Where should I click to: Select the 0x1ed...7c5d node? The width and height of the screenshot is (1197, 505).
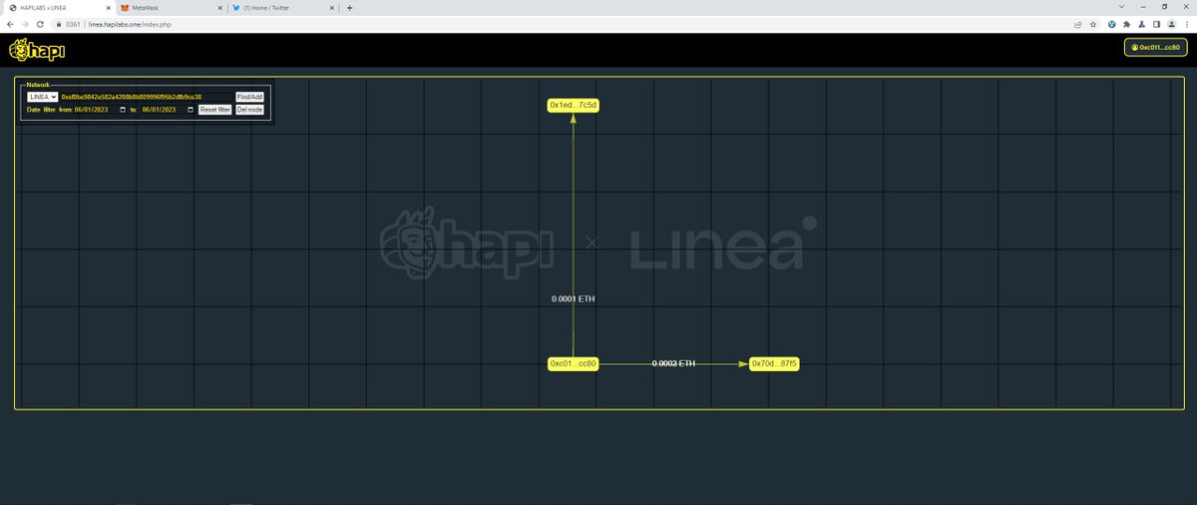click(574, 105)
